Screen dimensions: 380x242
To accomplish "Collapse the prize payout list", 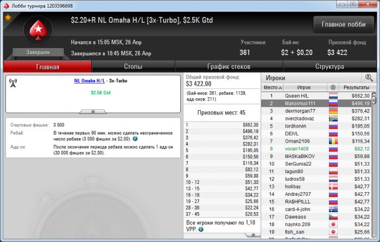I will coord(253,235).
